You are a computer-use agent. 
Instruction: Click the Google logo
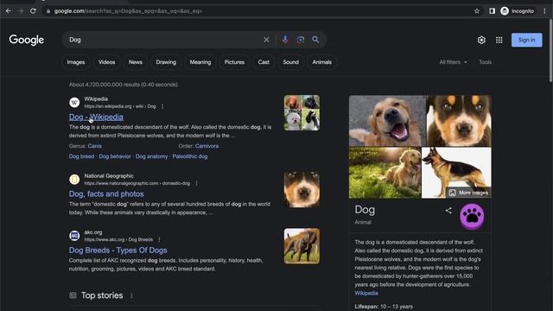click(27, 40)
